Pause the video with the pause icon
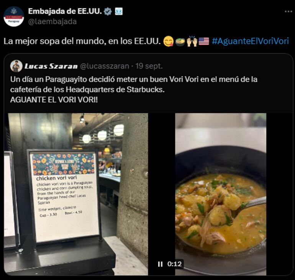This screenshot has height=280, width=295. point(160,264)
